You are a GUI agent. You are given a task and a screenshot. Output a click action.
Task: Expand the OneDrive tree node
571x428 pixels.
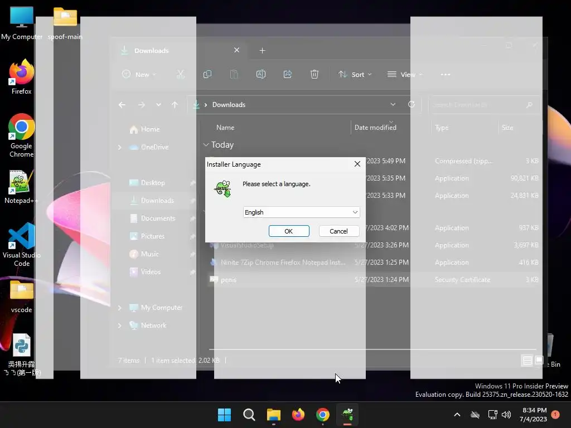click(119, 147)
